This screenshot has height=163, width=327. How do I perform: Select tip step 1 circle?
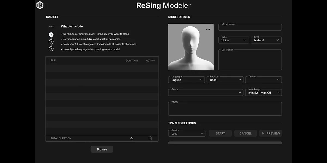click(51, 35)
